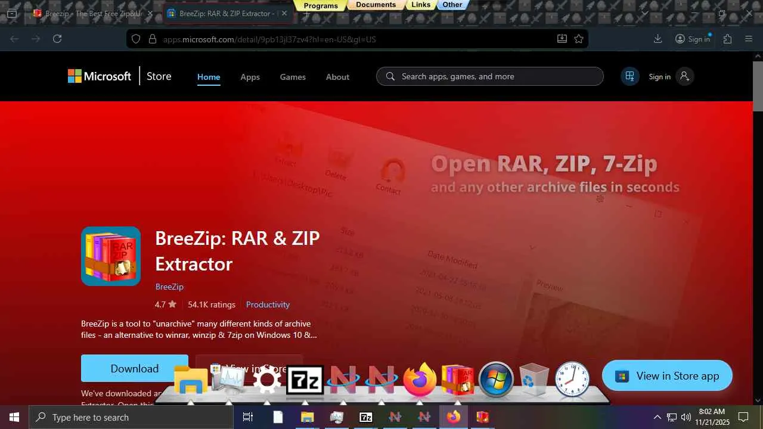Click the Windows 'Type here to search' box
Screen dimensions: 763x429
(x=131, y=417)
